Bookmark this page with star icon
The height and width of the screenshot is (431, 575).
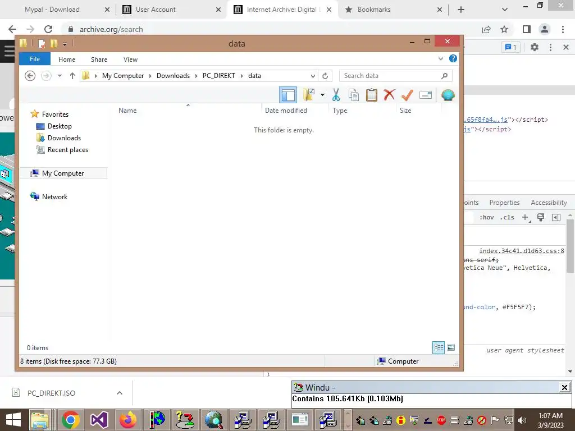tap(505, 29)
